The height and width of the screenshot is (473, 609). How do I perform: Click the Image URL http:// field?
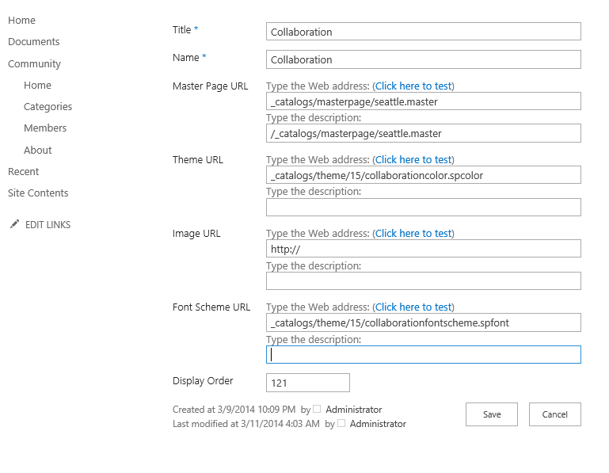pos(424,249)
